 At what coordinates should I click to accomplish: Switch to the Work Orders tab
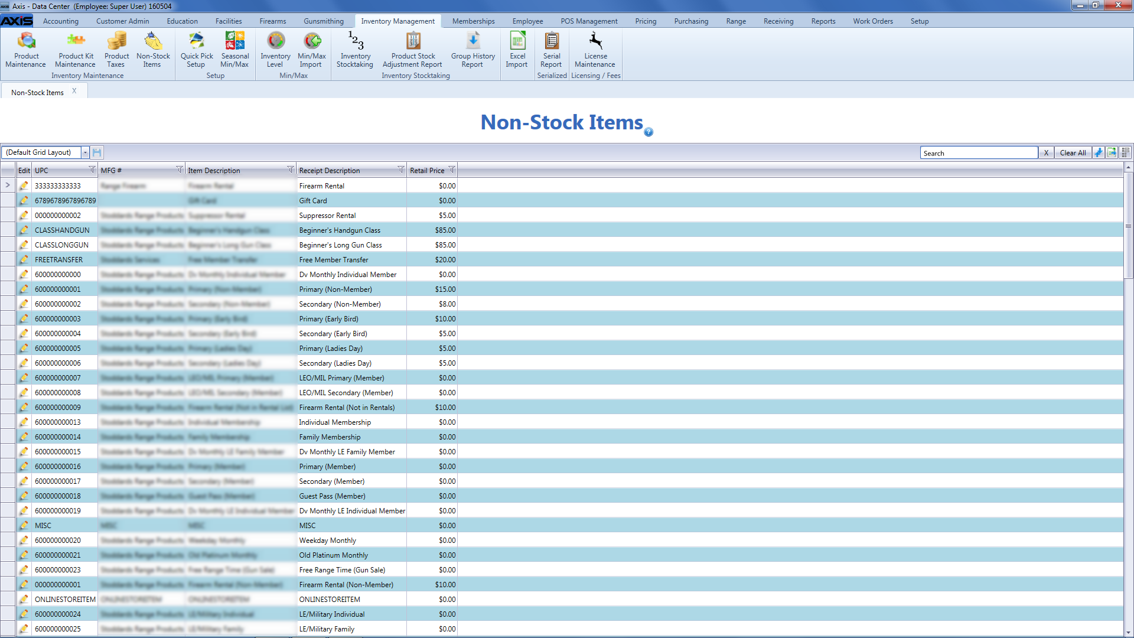[x=873, y=21]
